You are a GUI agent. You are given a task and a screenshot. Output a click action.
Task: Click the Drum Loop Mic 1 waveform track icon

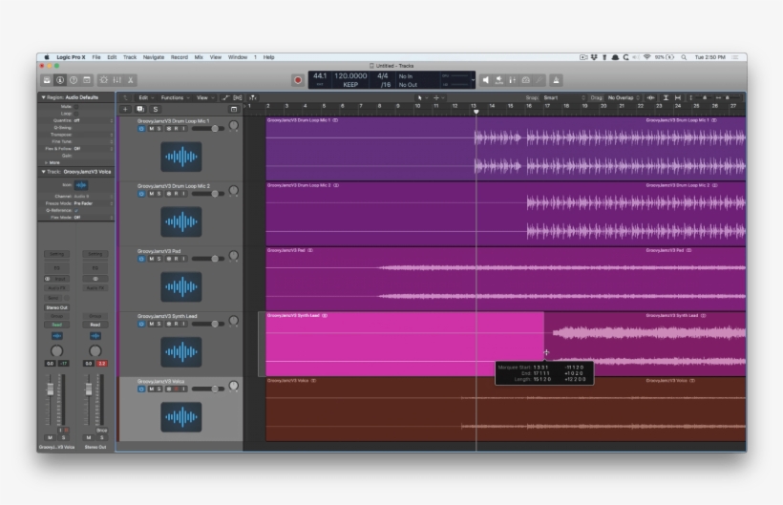coord(181,157)
